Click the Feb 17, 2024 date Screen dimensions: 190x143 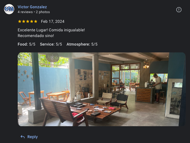click(x=53, y=21)
